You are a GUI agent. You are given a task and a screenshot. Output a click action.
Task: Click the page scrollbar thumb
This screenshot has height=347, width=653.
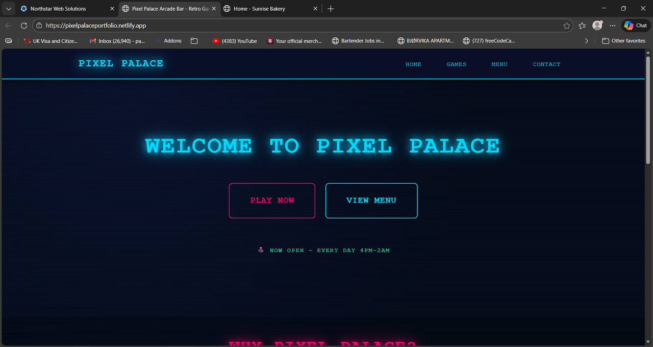[x=648, y=111]
